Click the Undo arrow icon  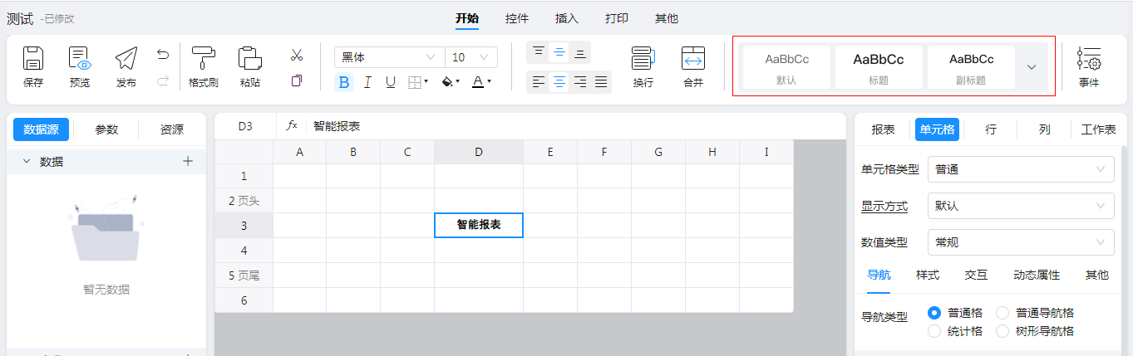click(x=163, y=55)
